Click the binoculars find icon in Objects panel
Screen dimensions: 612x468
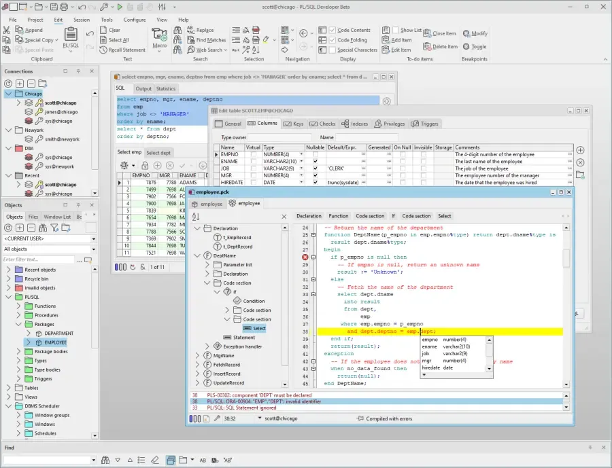pos(43,228)
